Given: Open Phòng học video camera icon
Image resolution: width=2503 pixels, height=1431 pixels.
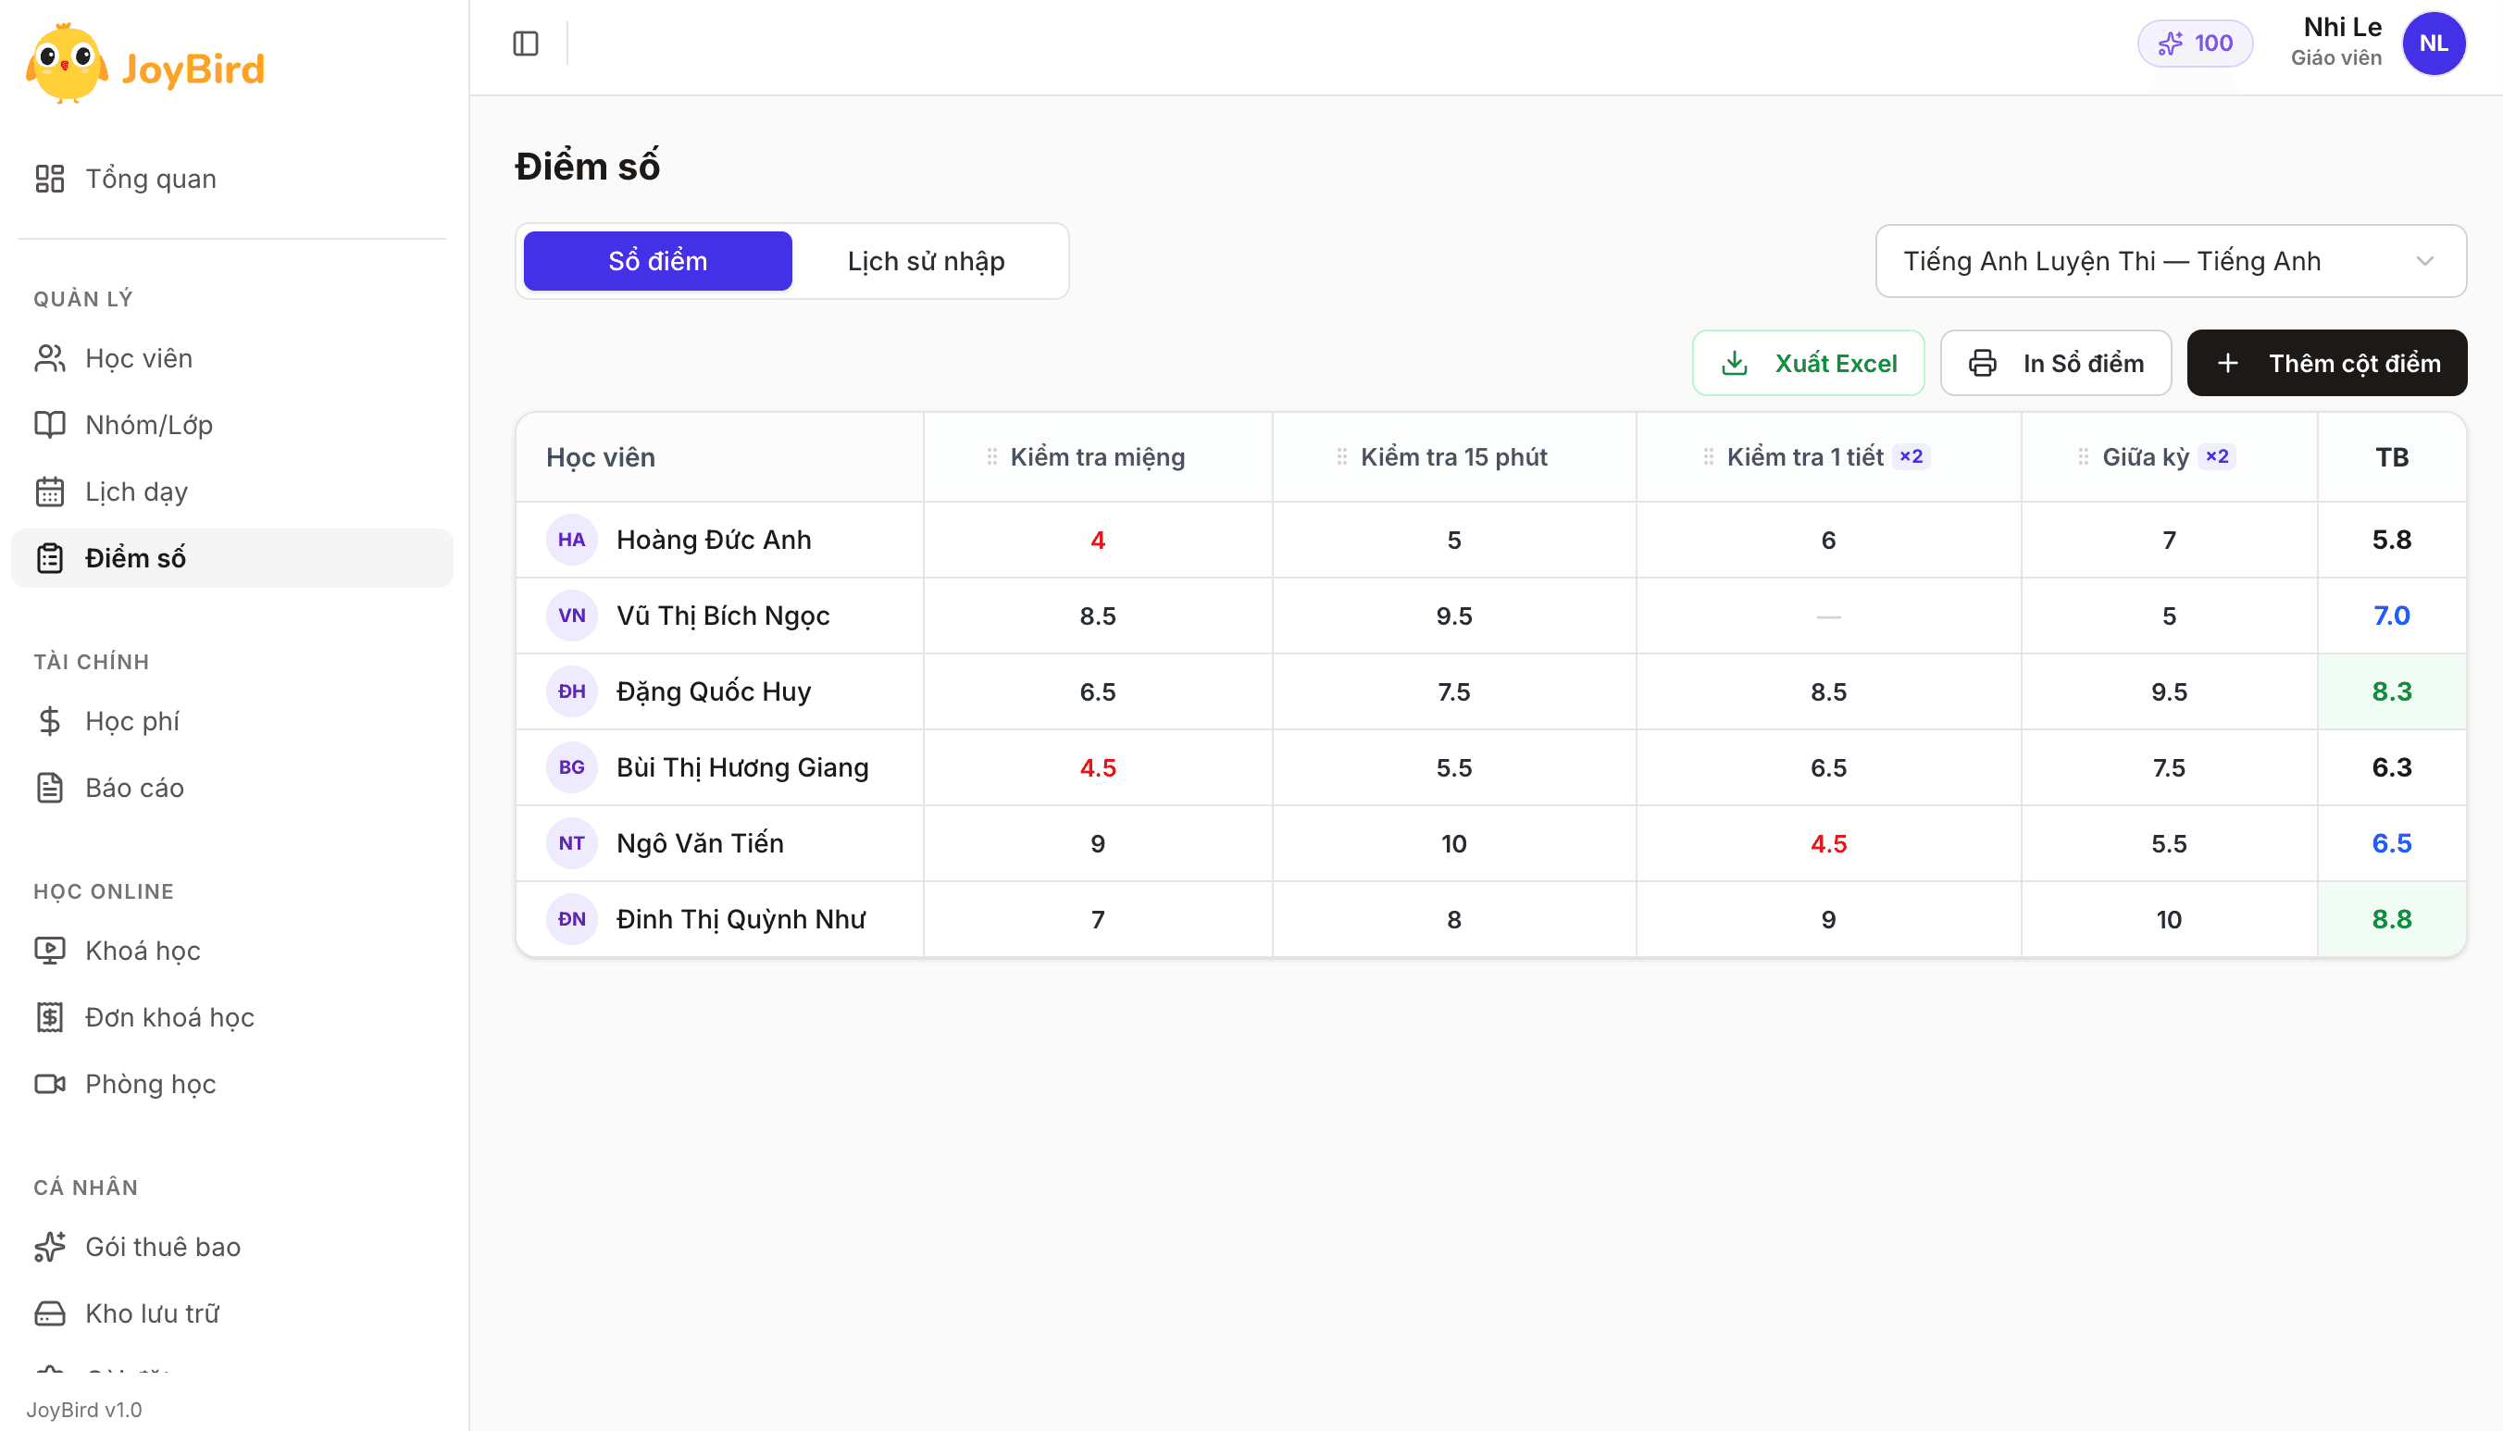Looking at the screenshot, I should [49, 1083].
